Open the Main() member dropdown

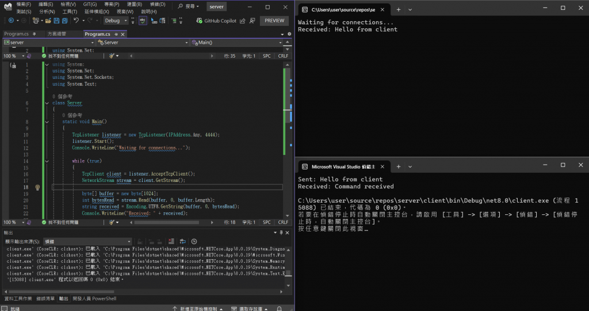(x=237, y=43)
